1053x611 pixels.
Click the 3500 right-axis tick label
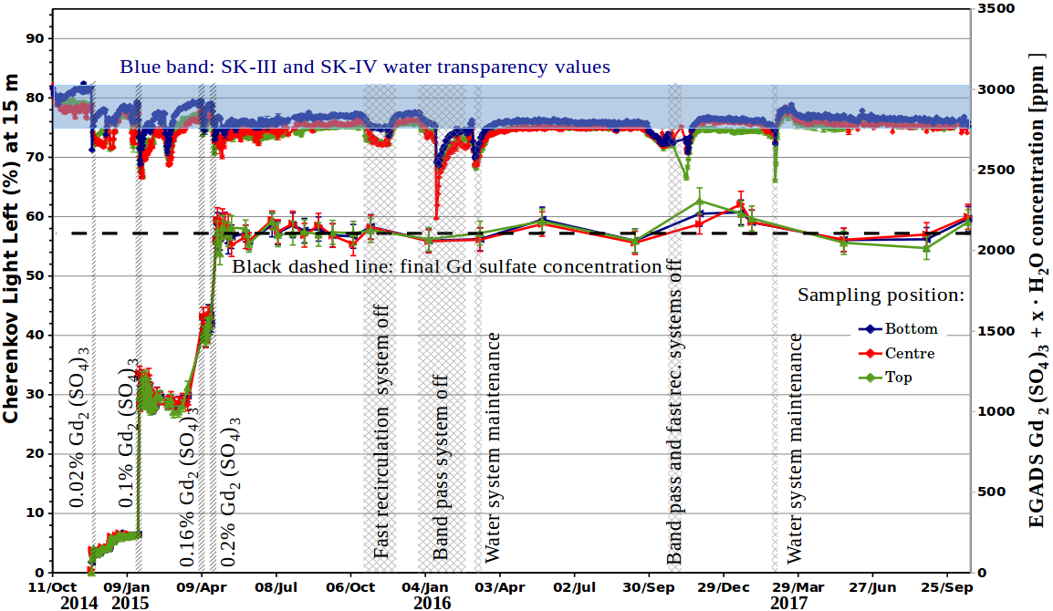pyautogui.click(x=996, y=9)
